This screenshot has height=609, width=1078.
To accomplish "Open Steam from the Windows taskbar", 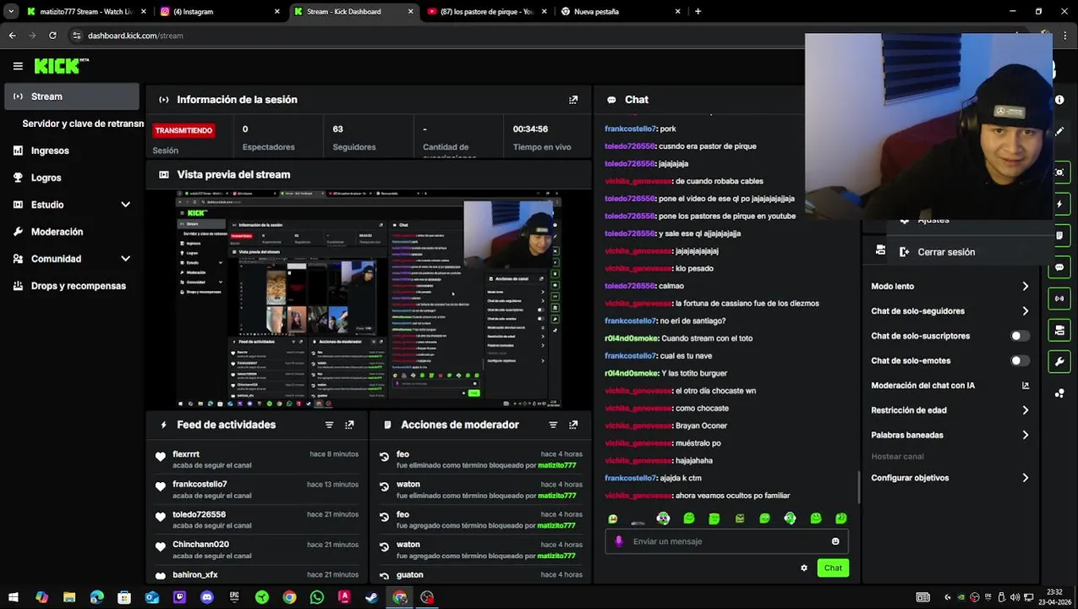I will (372, 597).
